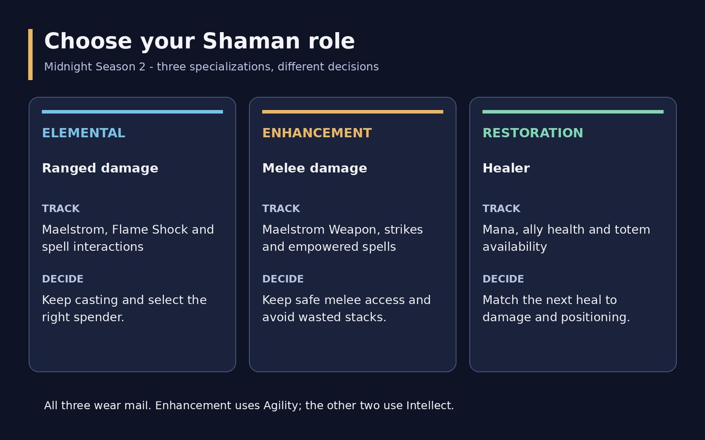Click the blue bar atop Elemental card
The width and height of the screenshot is (705, 440).
point(132,112)
